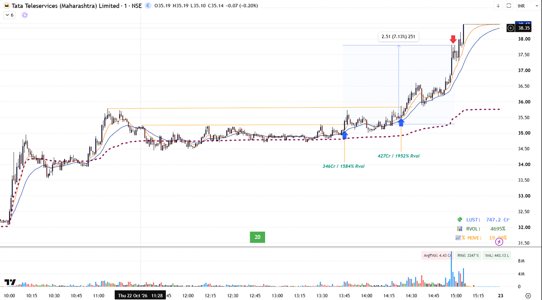The width and height of the screenshot is (542, 300).
Task: Click the 38.35 crosshair price label
Action: pos(524,28)
